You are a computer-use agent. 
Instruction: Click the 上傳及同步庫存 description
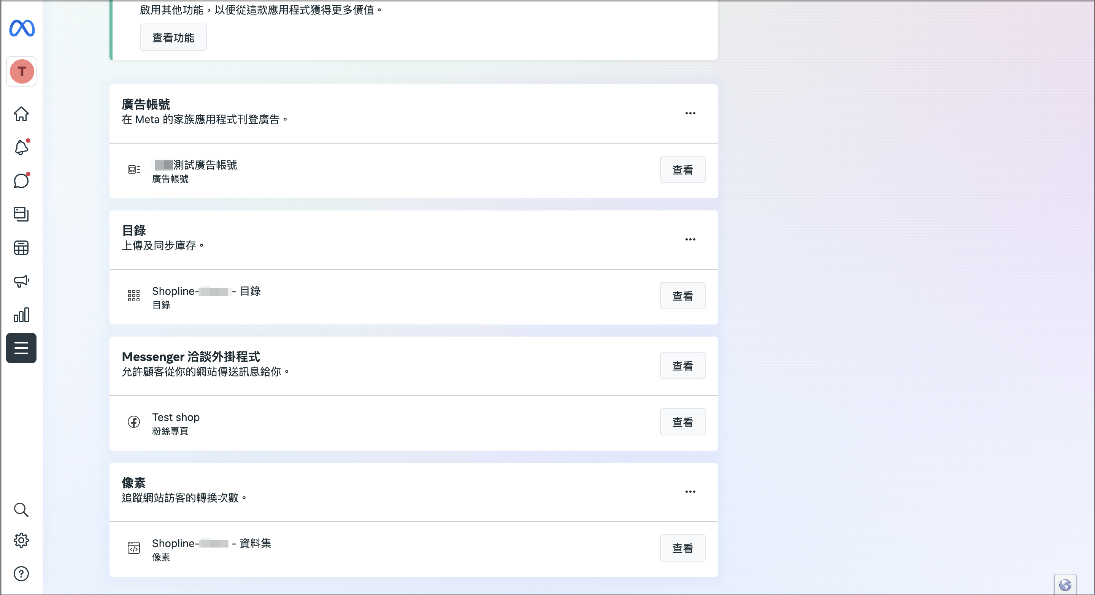coord(163,245)
